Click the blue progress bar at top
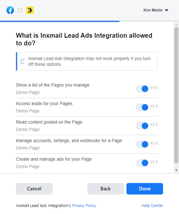The width and height of the screenshot is (179, 214). point(60,21)
